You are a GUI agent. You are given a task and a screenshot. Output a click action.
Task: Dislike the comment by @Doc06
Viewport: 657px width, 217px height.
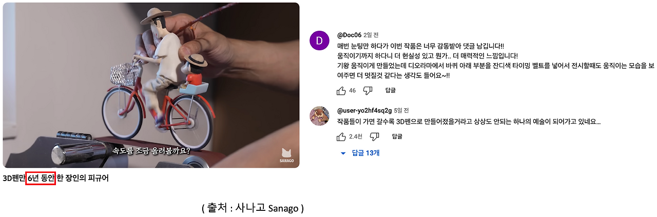pos(368,91)
